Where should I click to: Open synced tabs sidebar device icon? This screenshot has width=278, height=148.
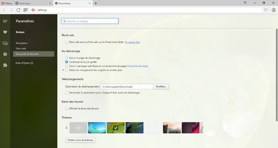5,43
